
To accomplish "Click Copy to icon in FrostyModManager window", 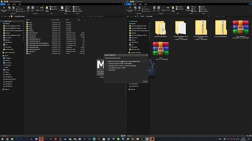I will coord(33,9).
